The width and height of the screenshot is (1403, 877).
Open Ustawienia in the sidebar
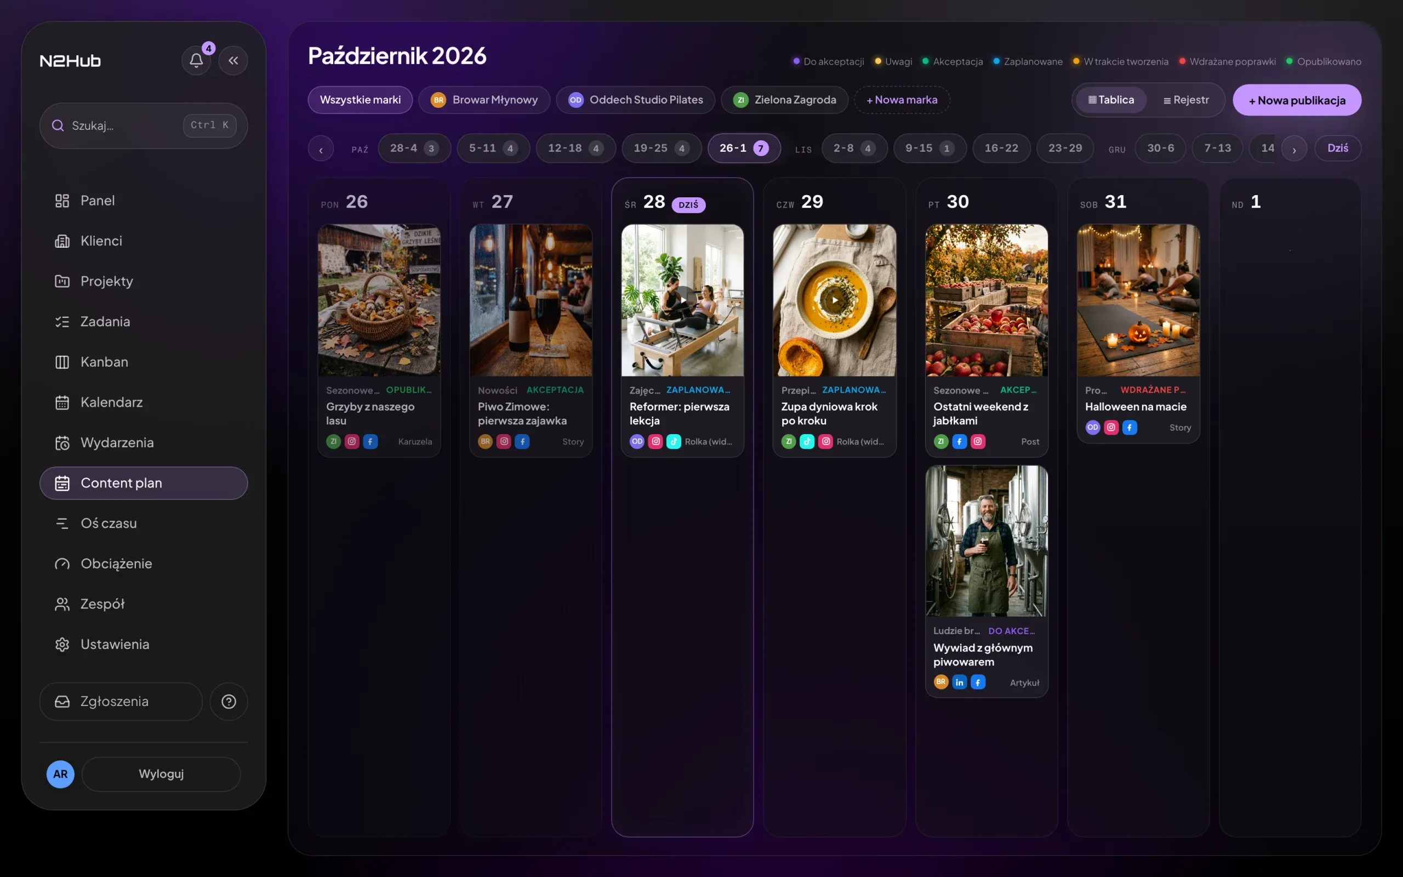click(143, 645)
